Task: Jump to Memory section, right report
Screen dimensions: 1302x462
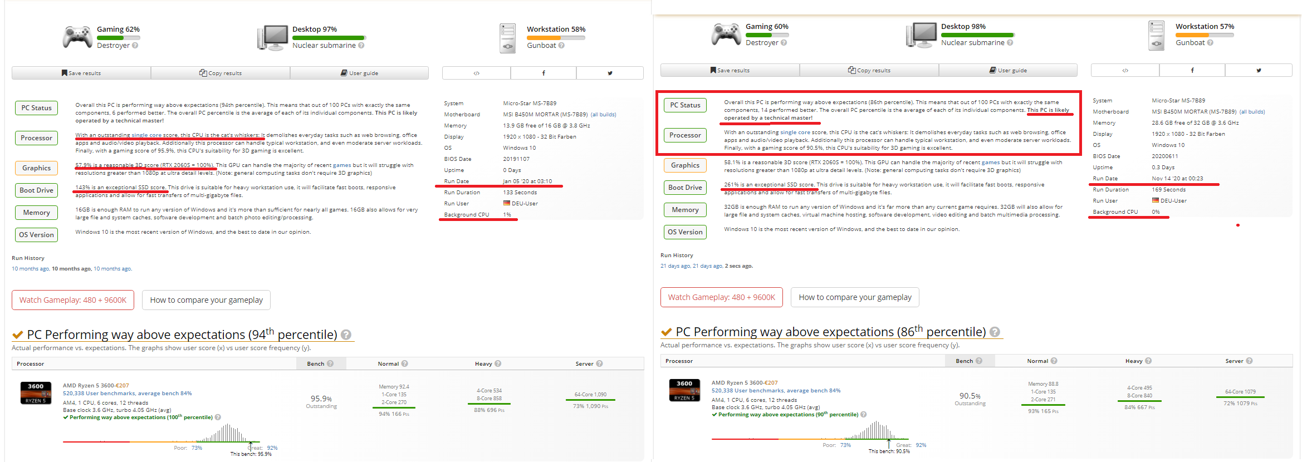Action: (x=685, y=210)
